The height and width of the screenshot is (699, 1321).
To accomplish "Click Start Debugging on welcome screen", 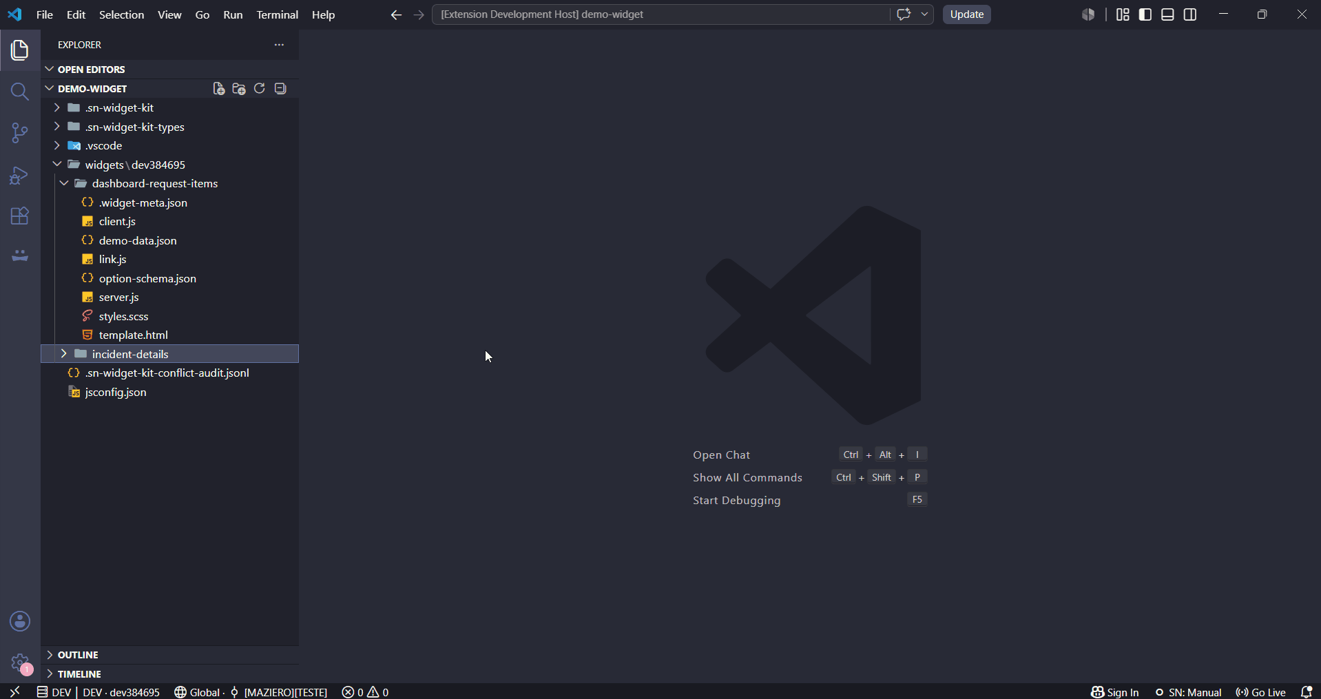I will (736, 501).
